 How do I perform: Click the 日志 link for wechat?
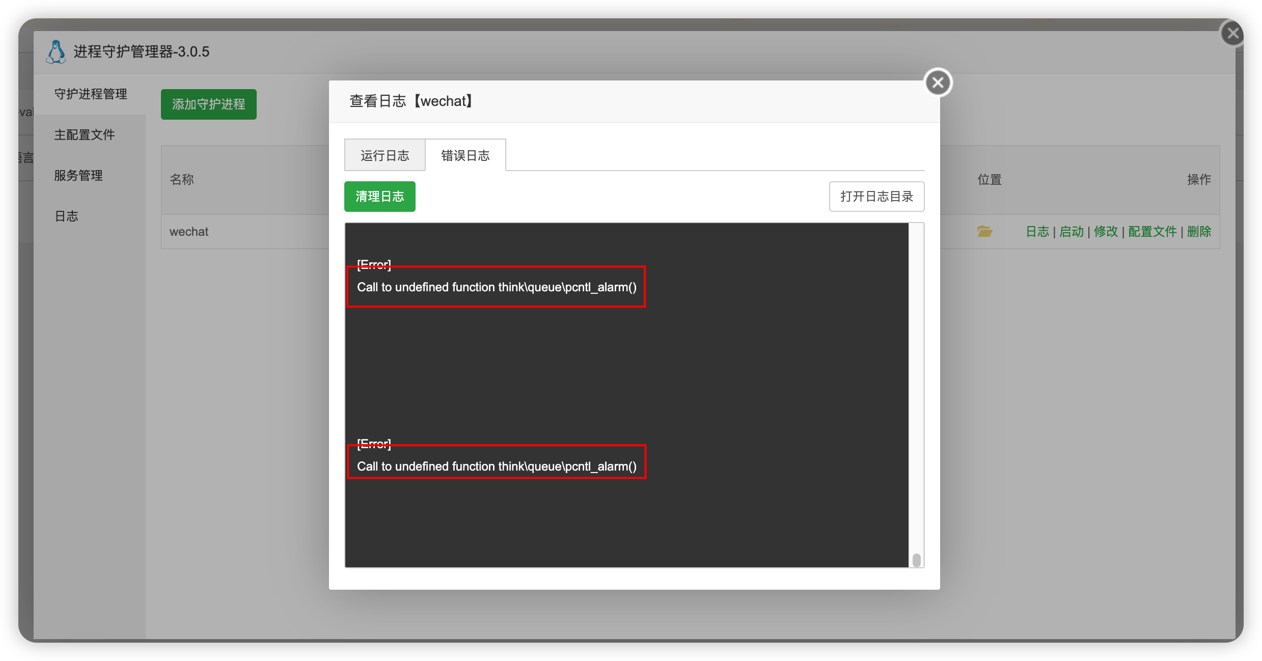[x=1037, y=232]
